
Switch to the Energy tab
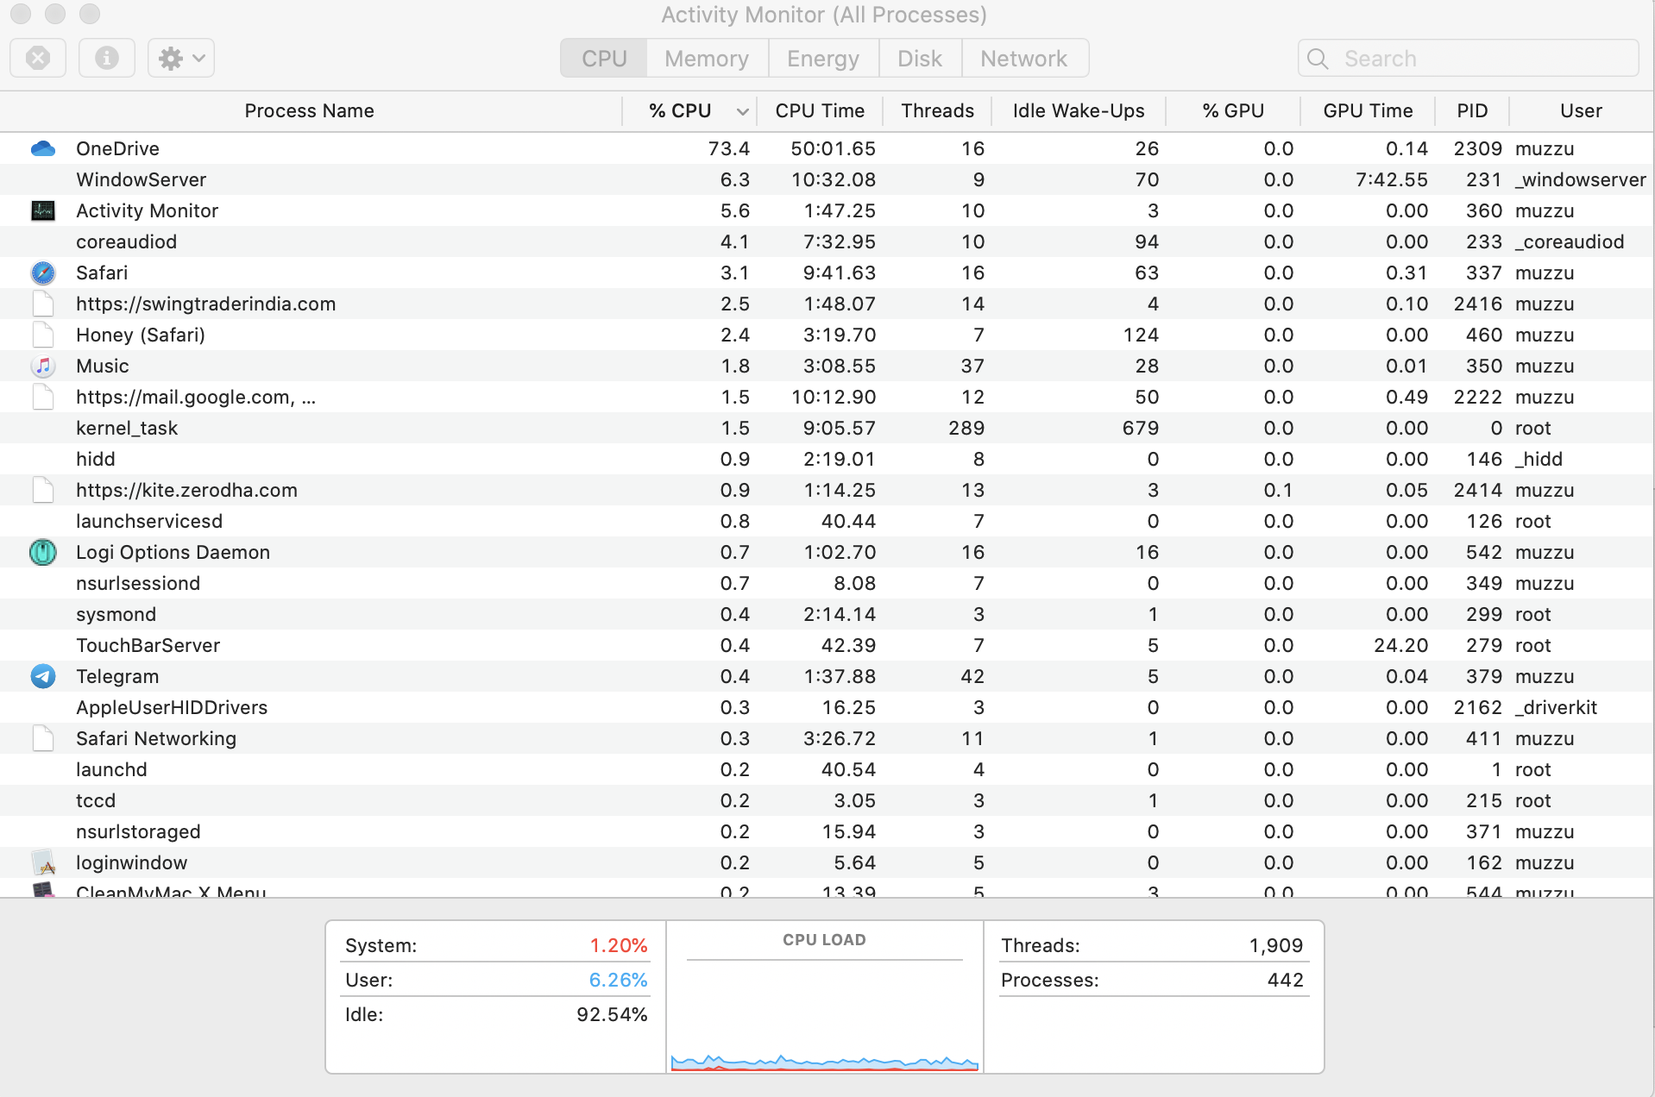click(x=823, y=59)
